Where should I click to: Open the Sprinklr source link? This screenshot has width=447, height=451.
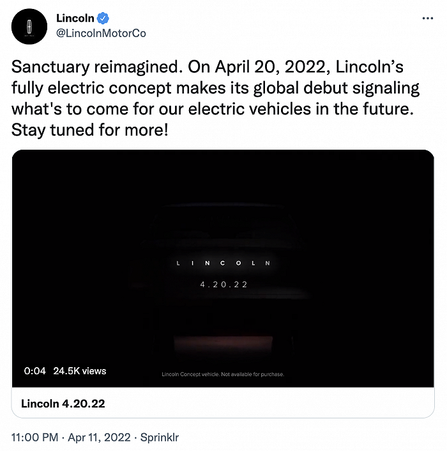[158, 438]
